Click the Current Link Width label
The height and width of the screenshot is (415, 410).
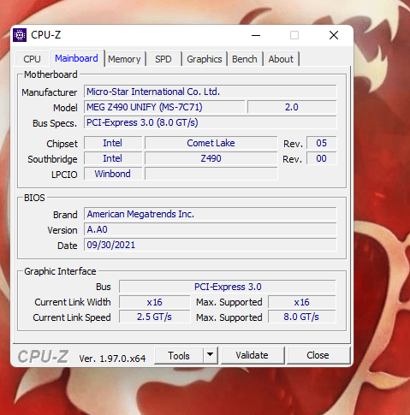pyautogui.click(x=73, y=302)
